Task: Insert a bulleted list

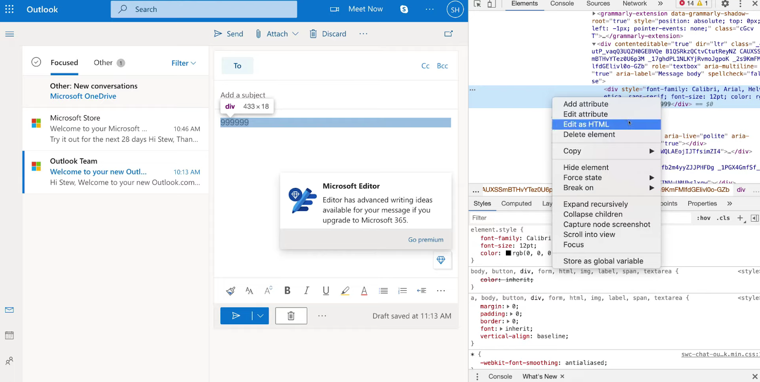Action: pyautogui.click(x=383, y=291)
